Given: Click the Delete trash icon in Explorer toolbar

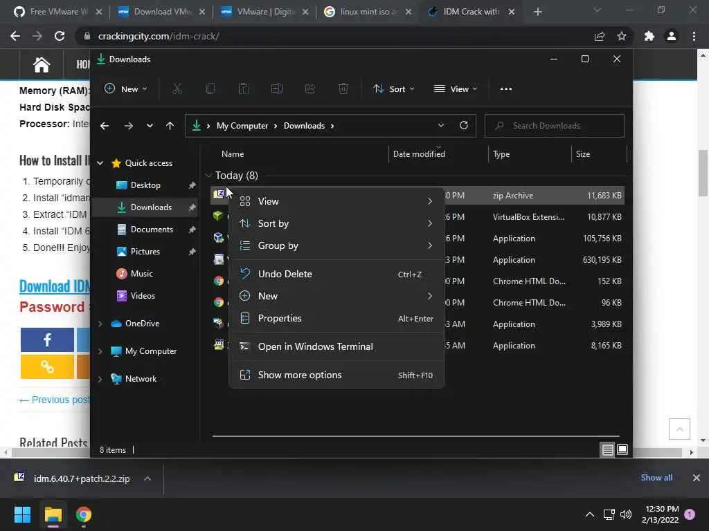Looking at the screenshot, I should pos(343,89).
